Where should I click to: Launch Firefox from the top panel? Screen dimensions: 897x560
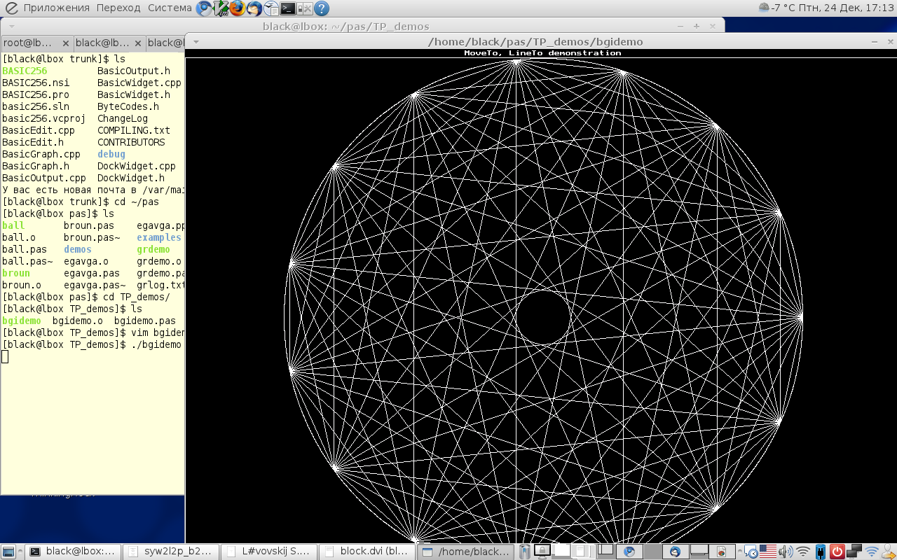238,8
